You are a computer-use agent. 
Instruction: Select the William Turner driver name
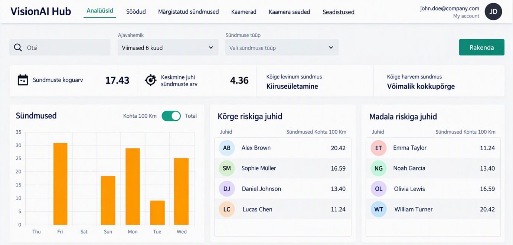[414, 209]
